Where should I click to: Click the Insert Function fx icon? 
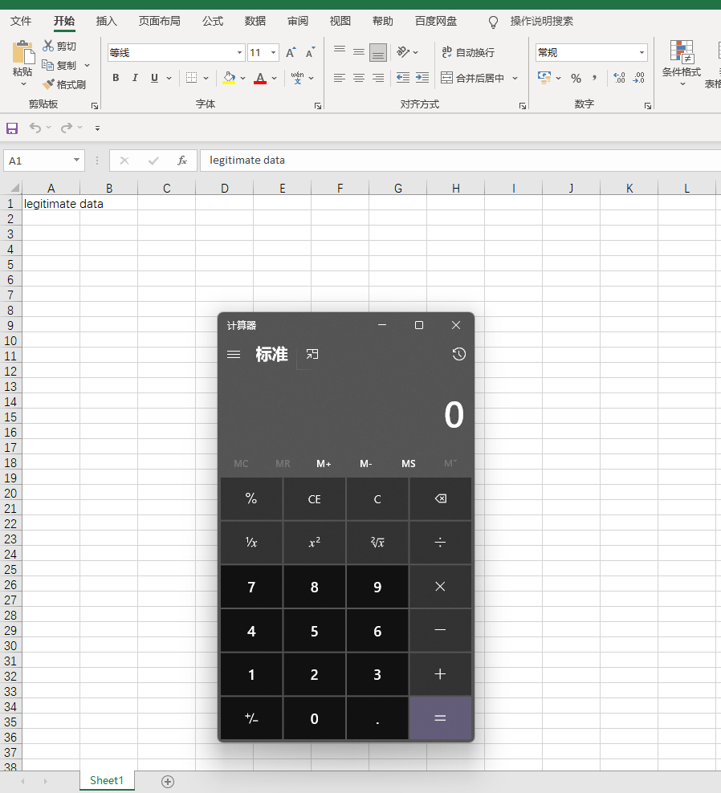[182, 161]
